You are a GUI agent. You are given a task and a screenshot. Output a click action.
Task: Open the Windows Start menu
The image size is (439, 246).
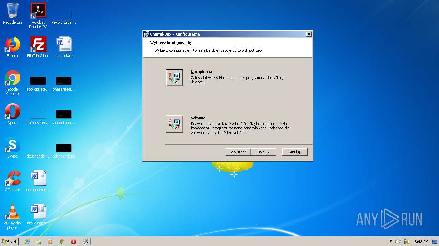point(10,241)
